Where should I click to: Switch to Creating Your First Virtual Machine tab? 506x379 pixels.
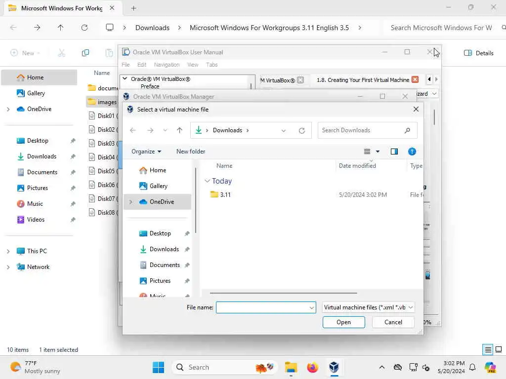coord(363,80)
